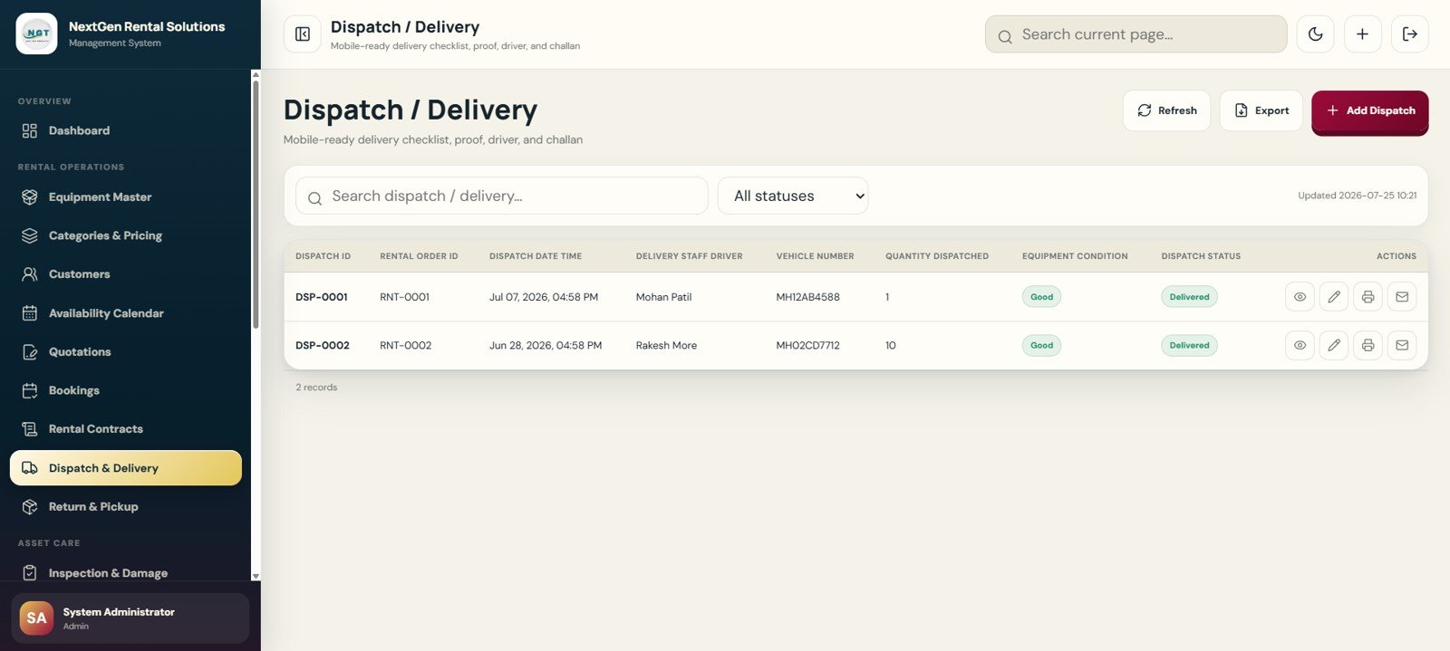Image resolution: width=1450 pixels, height=651 pixels.
Task: Open Availability Calendar
Action: point(125,313)
